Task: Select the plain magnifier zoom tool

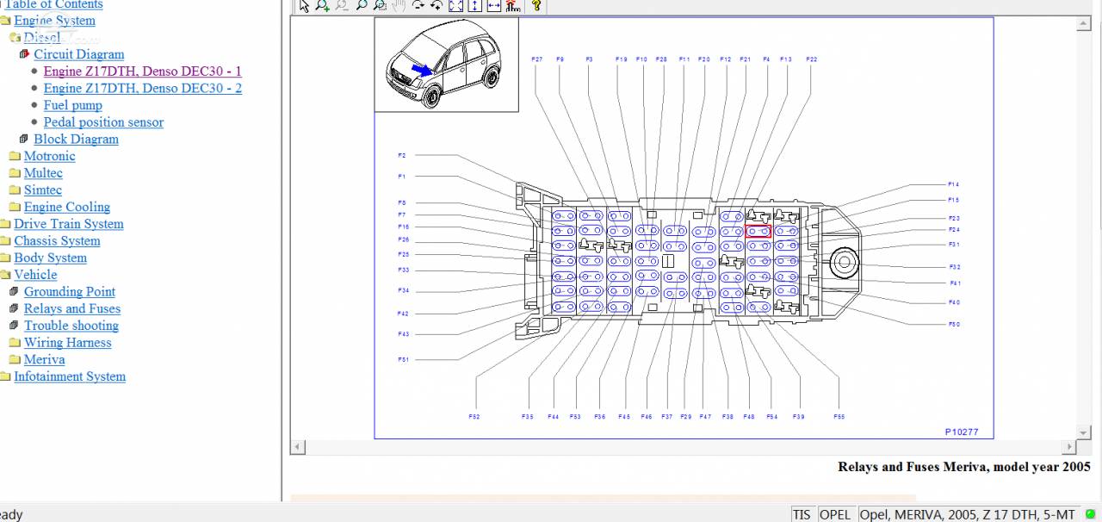Action: (362, 6)
